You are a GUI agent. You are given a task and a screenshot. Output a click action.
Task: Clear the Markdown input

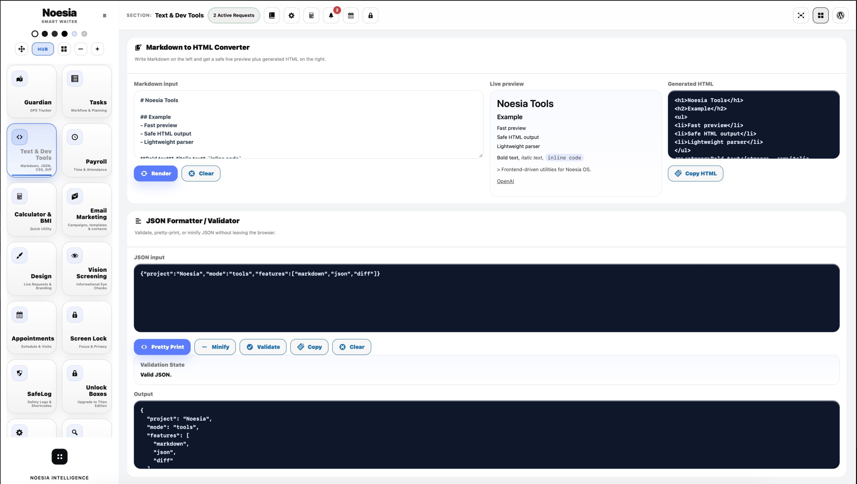click(201, 173)
